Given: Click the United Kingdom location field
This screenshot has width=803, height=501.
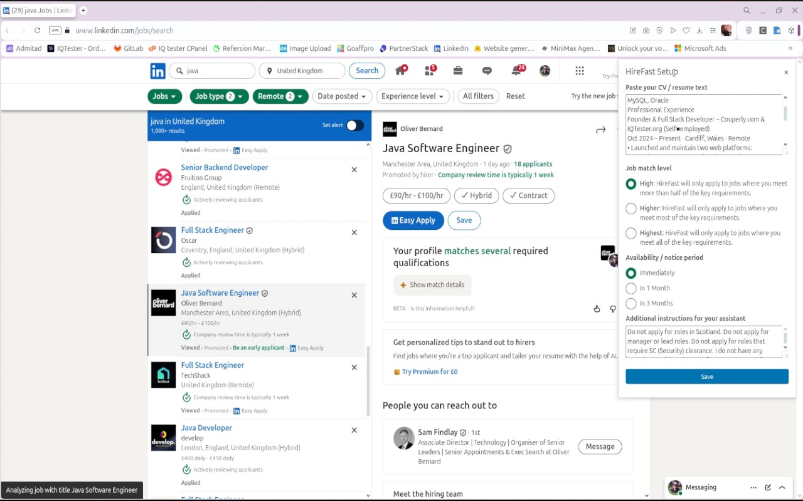Looking at the screenshot, I should (x=302, y=71).
